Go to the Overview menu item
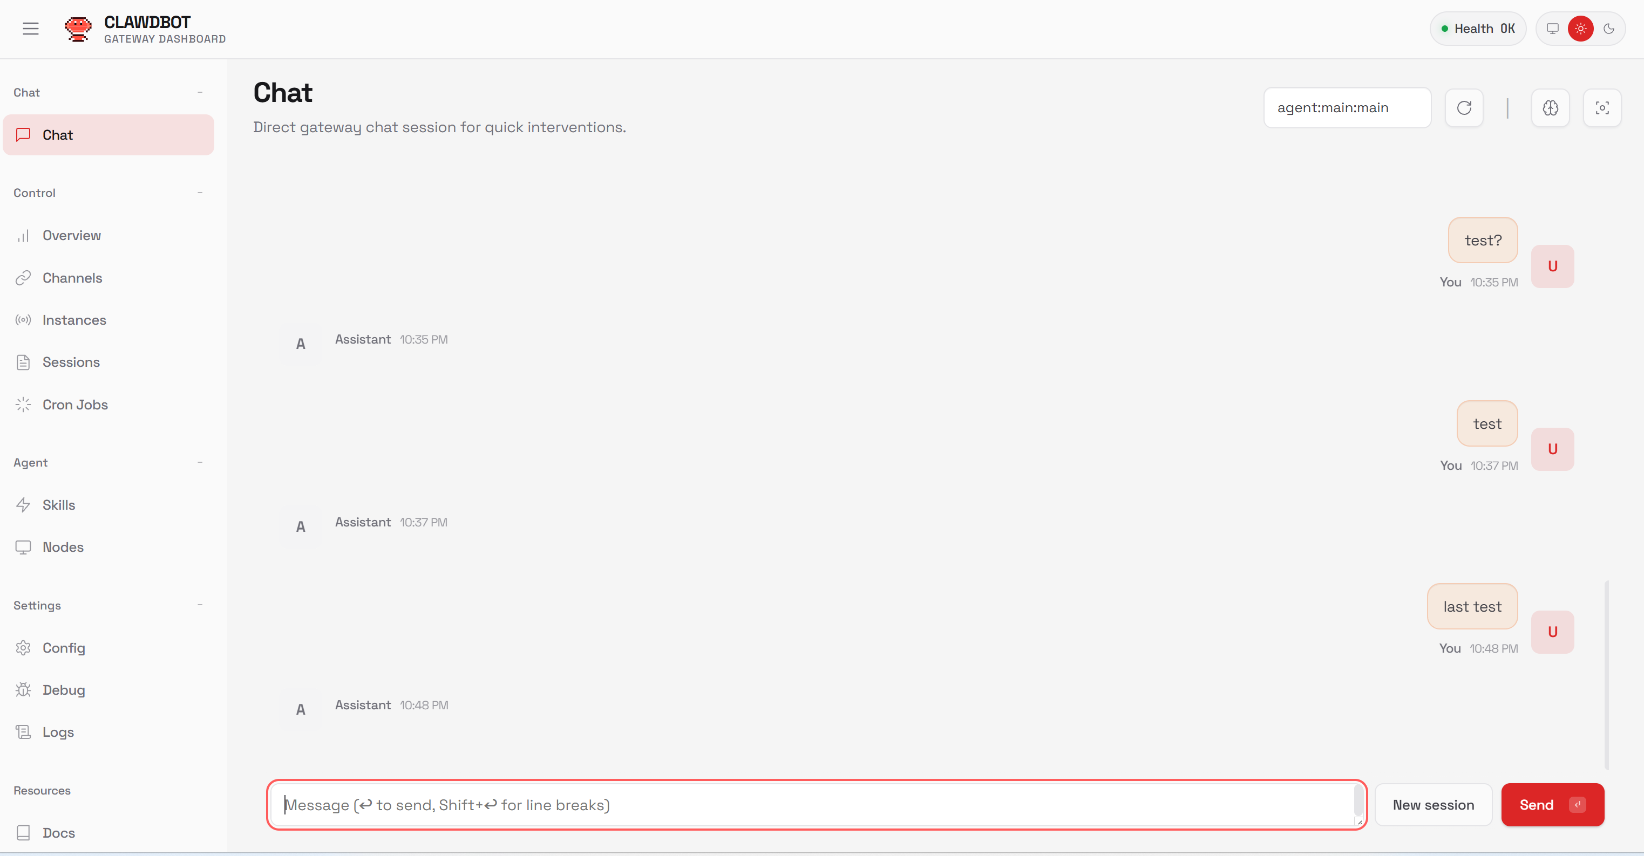The width and height of the screenshot is (1644, 856). click(x=71, y=235)
